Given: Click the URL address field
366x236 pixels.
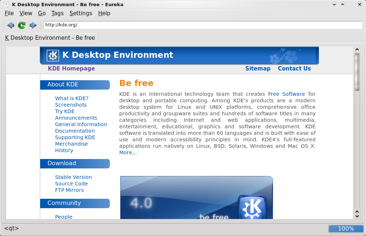Looking at the screenshot, I should (x=203, y=25).
